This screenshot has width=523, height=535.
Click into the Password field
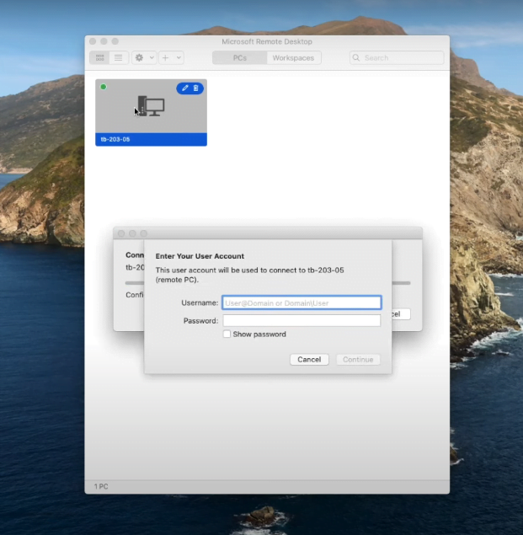(x=302, y=321)
